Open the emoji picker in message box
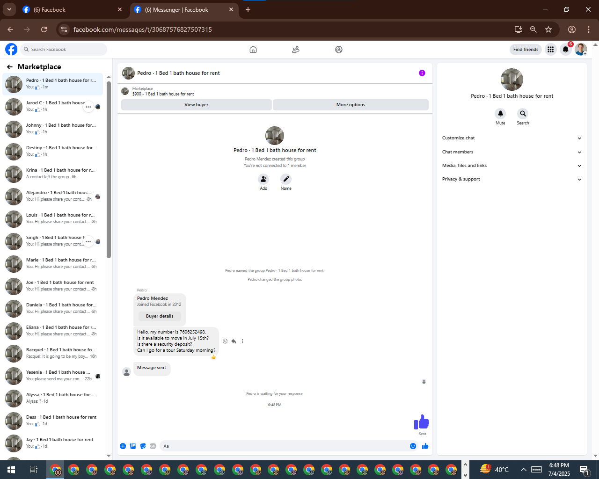The height and width of the screenshot is (479, 599). 413,446
